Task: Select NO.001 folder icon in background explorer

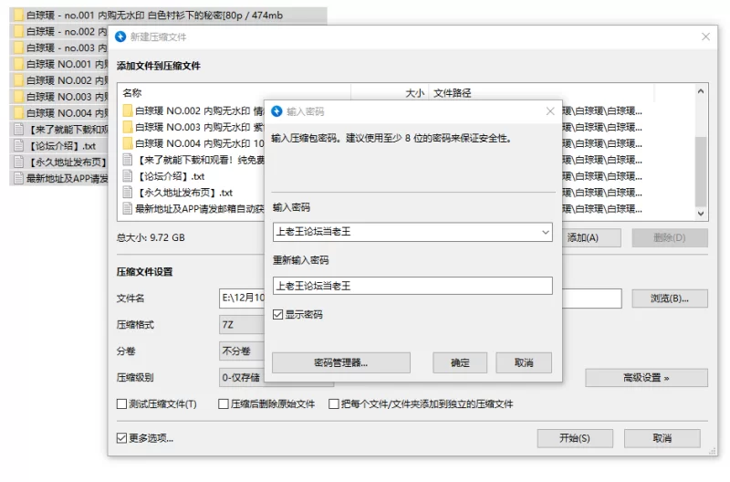Action: [x=18, y=64]
